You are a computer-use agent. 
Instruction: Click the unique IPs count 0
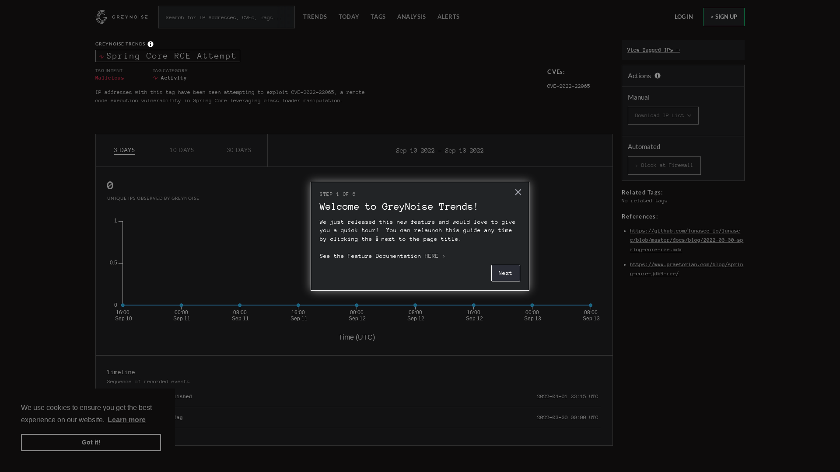coord(110,185)
